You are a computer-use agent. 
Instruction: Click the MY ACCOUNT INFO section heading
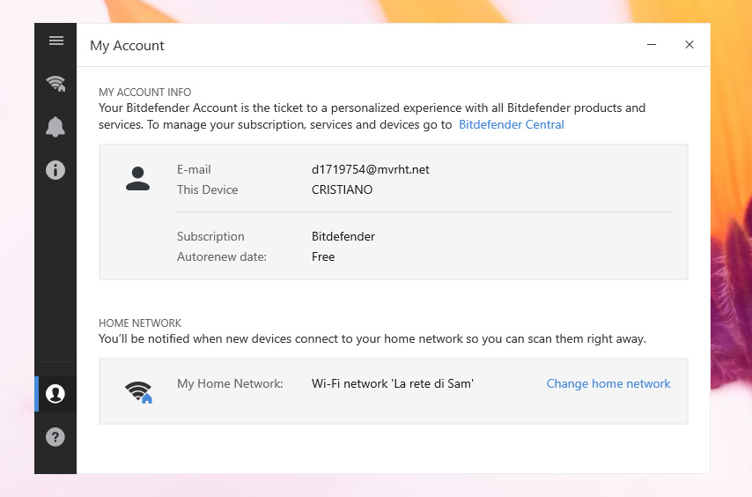[144, 93]
